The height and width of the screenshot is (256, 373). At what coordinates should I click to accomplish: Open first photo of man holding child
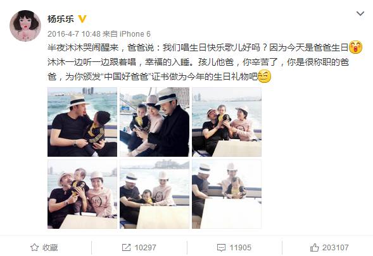(x=82, y=122)
